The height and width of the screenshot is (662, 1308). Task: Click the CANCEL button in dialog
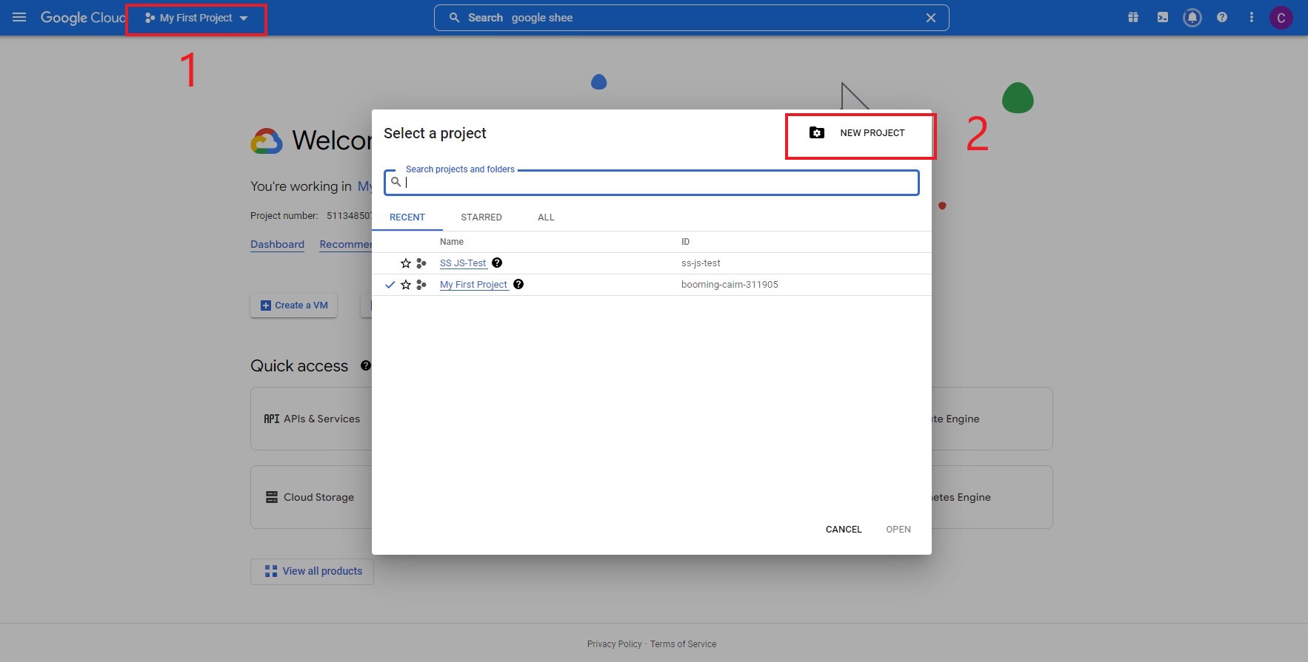[844, 530]
